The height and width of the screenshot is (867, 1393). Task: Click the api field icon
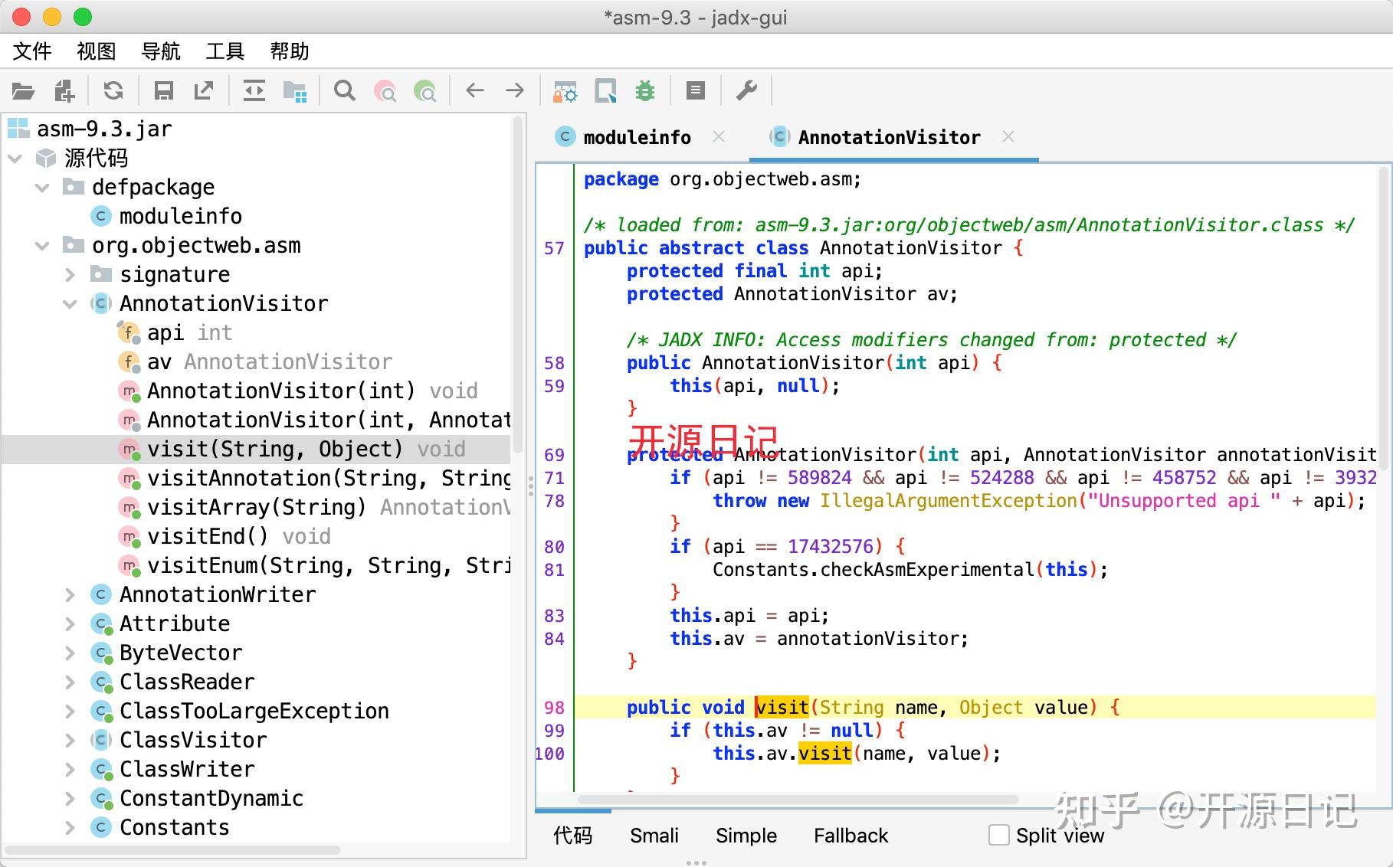pyautogui.click(x=129, y=332)
